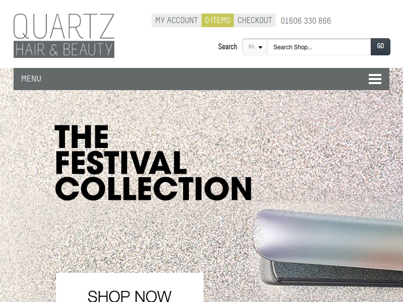View the 0 Items basket
This screenshot has width=403, height=302.
pyautogui.click(x=218, y=20)
